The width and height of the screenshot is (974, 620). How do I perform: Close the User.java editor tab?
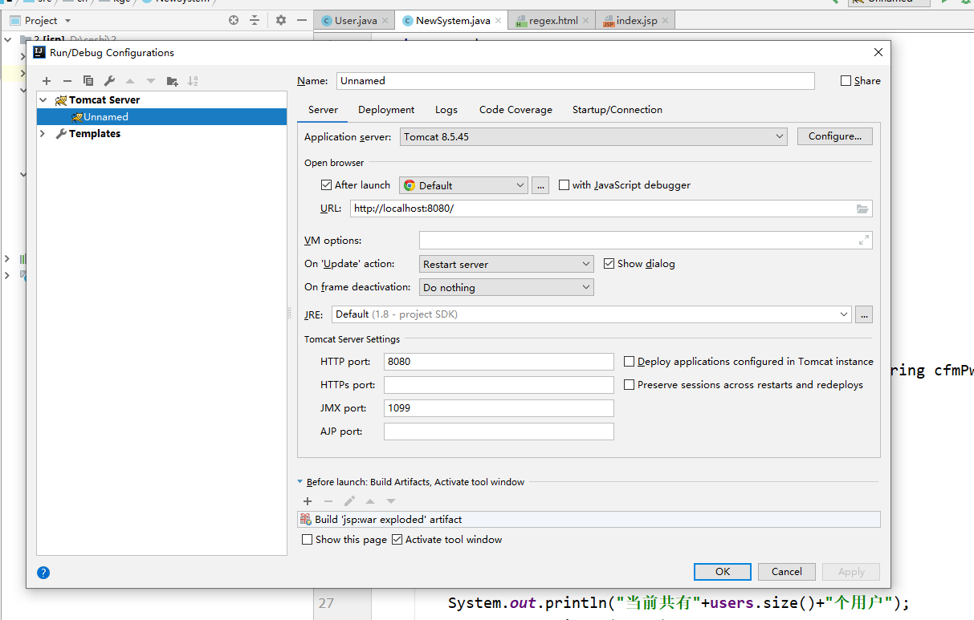385,21
